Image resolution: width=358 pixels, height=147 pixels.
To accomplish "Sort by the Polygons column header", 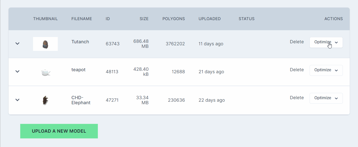I will (x=174, y=19).
